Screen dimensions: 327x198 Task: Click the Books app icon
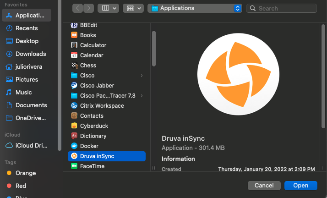74,35
